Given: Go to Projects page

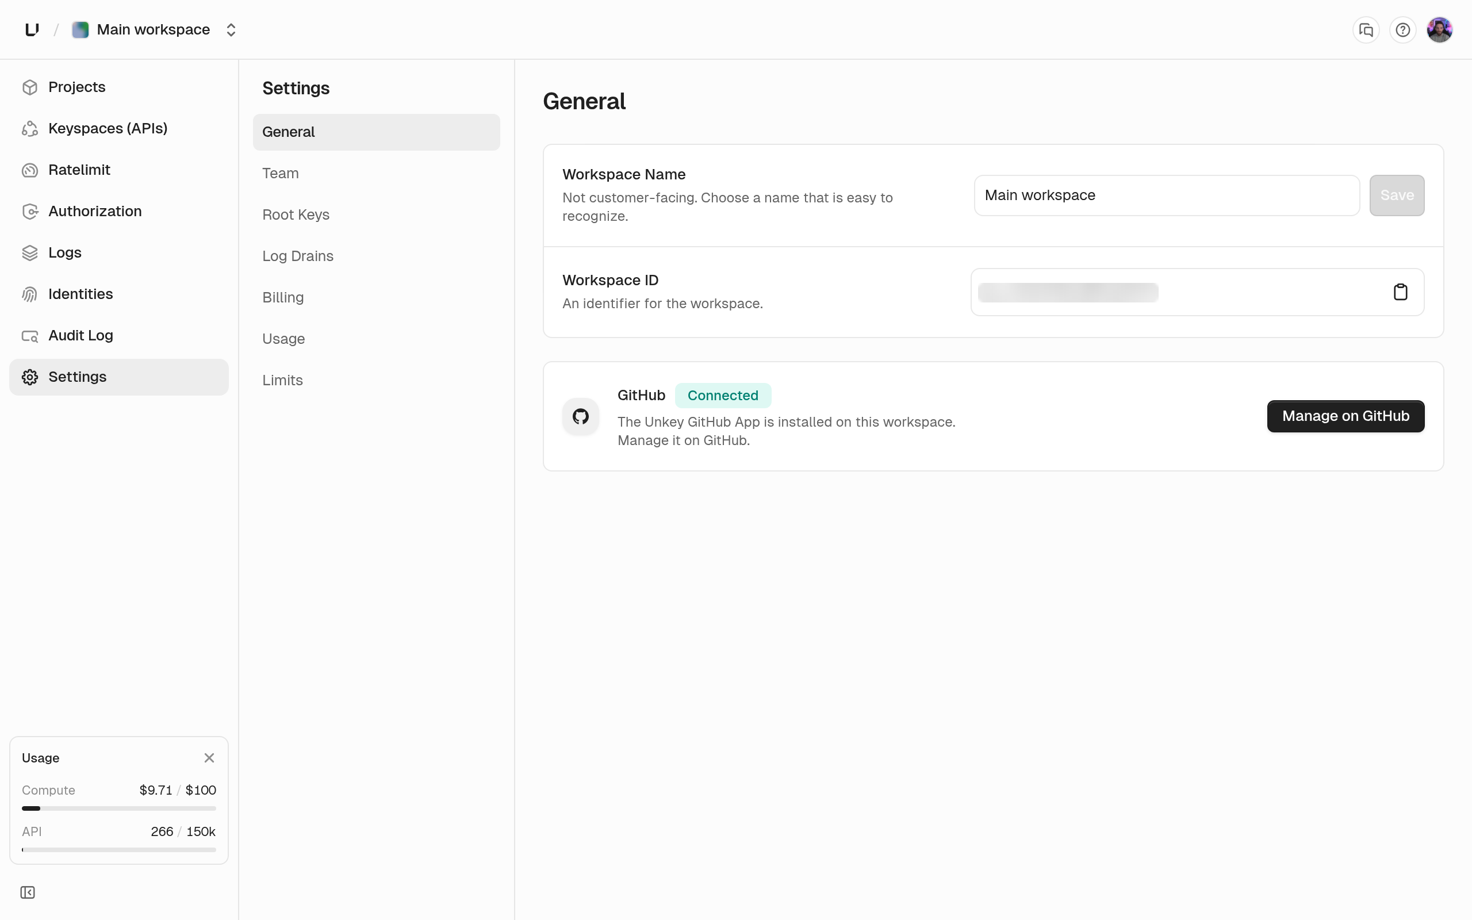Looking at the screenshot, I should point(118,87).
